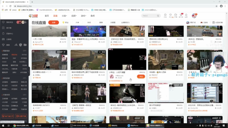Switch to OBS 22.0.2 in taskbar

[79, 125]
